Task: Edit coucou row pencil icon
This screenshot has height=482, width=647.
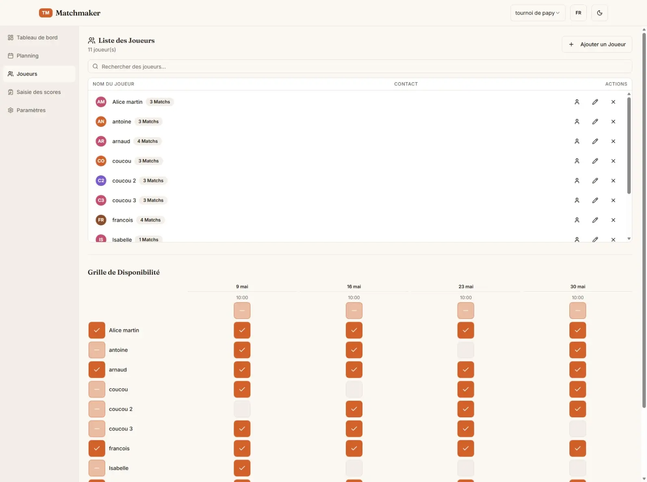Action: (595, 161)
